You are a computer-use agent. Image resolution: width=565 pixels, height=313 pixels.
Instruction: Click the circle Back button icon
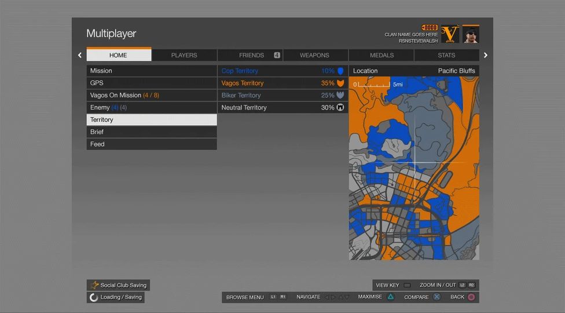click(x=471, y=297)
